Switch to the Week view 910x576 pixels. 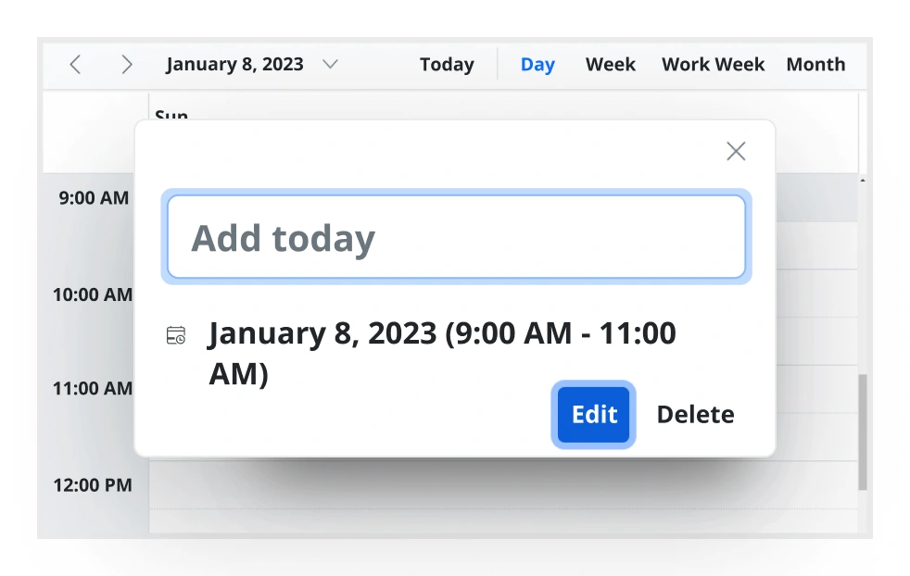coord(610,64)
